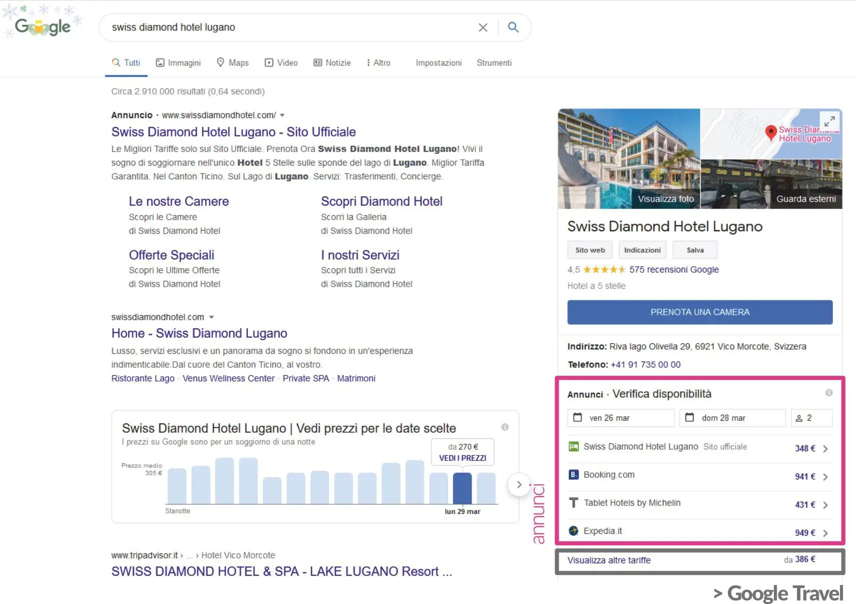The height and width of the screenshot is (604, 856).
Task: Open the Google logo homepage
Action: click(43, 27)
